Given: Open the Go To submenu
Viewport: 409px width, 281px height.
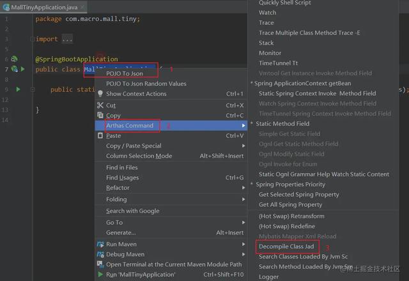Looking at the screenshot, I should [114, 222].
